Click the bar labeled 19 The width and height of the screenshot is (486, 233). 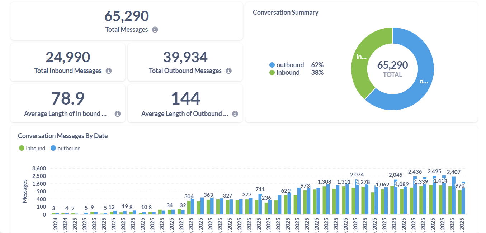point(125,213)
